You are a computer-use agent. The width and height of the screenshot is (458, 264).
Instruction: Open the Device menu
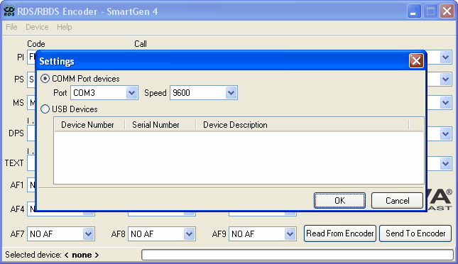click(x=37, y=27)
